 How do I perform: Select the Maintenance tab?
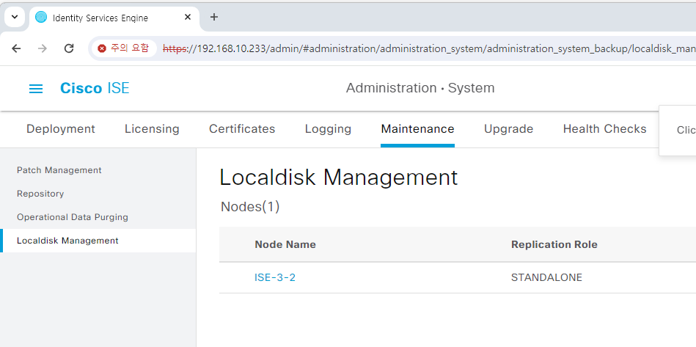pyautogui.click(x=418, y=129)
